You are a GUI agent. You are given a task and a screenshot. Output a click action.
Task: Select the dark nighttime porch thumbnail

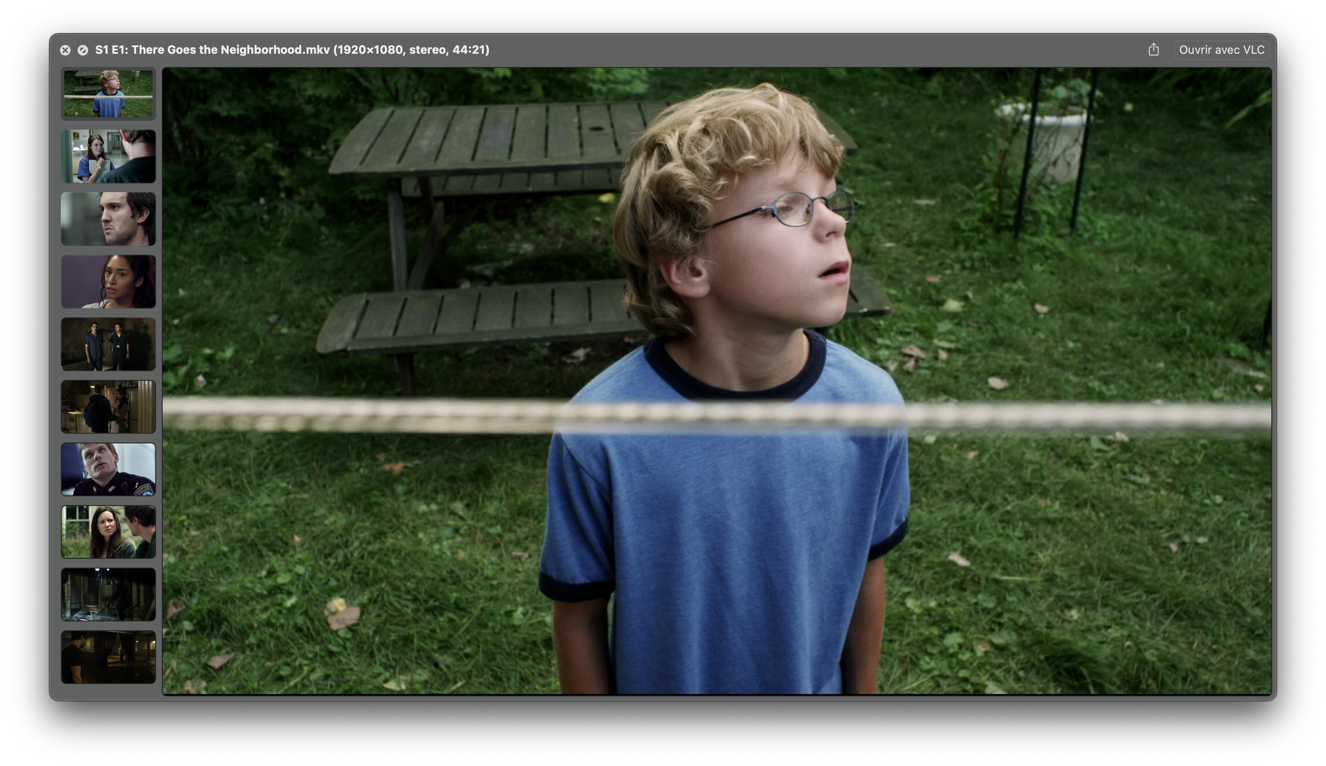point(108,595)
